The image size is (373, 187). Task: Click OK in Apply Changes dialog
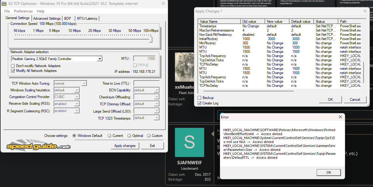(330, 100)
